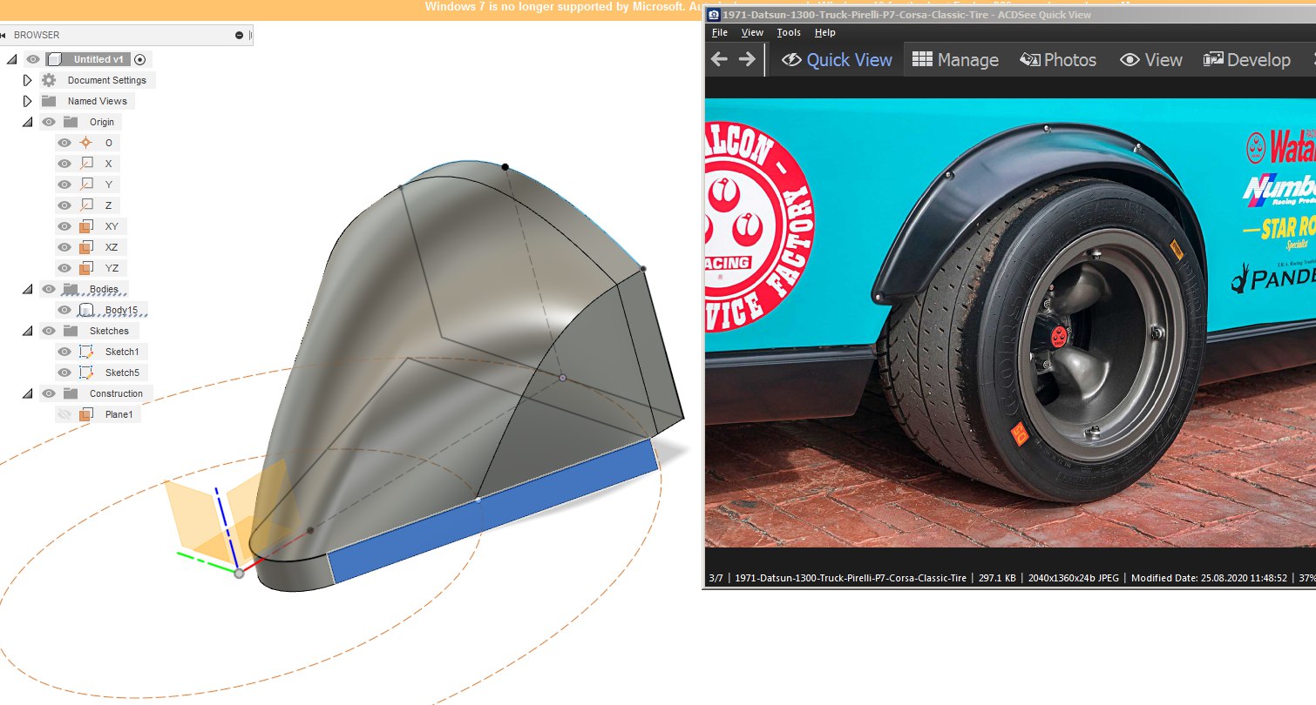Screen dimensions: 1316x705
Task: Switch to the Develop mode tab
Action: click(x=1247, y=59)
